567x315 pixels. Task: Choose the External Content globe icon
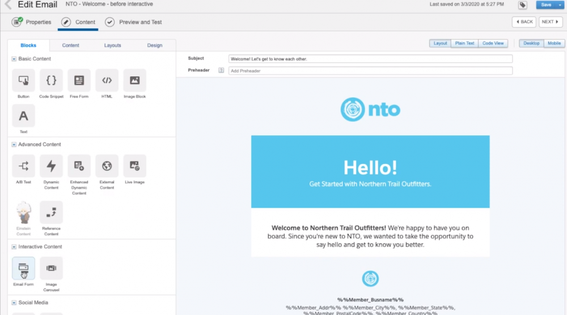[107, 166]
